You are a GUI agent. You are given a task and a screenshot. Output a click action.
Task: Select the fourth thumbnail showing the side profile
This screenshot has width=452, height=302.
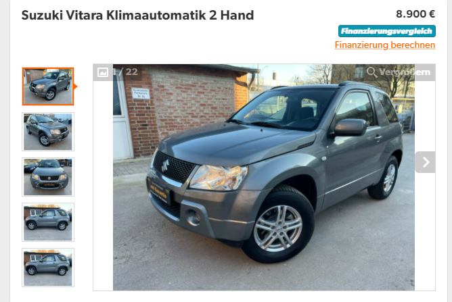click(x=48, y=222)
